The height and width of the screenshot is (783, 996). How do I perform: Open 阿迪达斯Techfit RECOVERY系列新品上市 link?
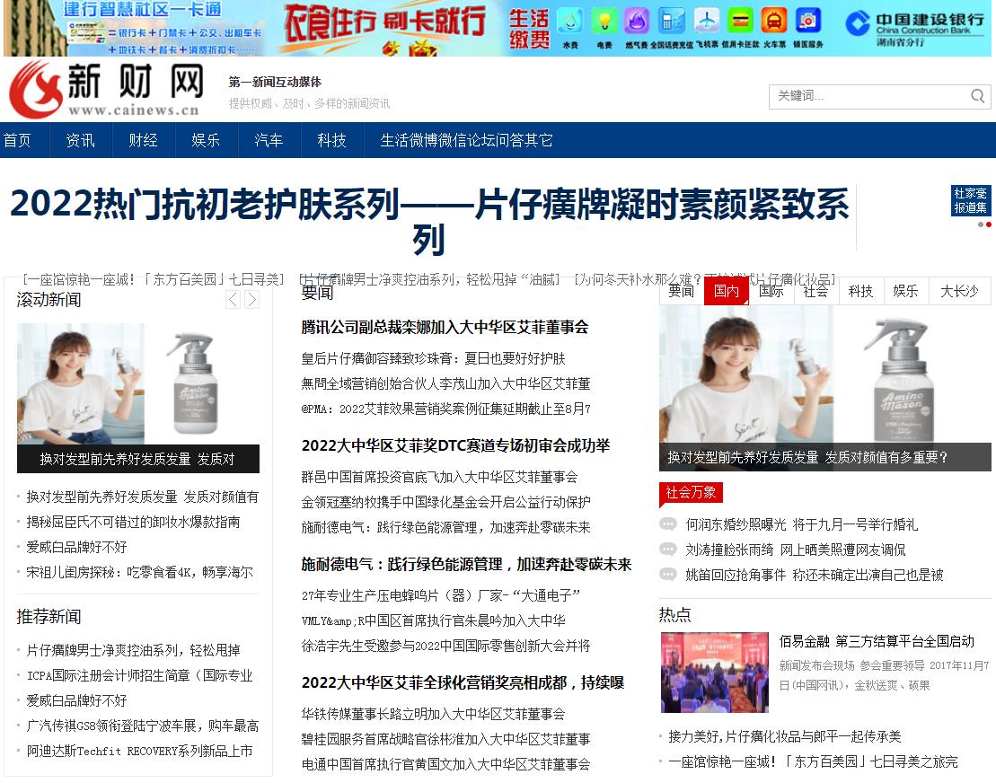pos(139,752)
